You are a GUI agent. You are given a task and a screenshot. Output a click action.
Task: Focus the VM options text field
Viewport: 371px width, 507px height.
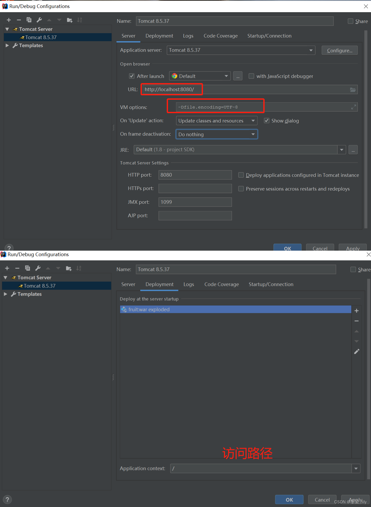pyautogui.click(x=267, y=107)
